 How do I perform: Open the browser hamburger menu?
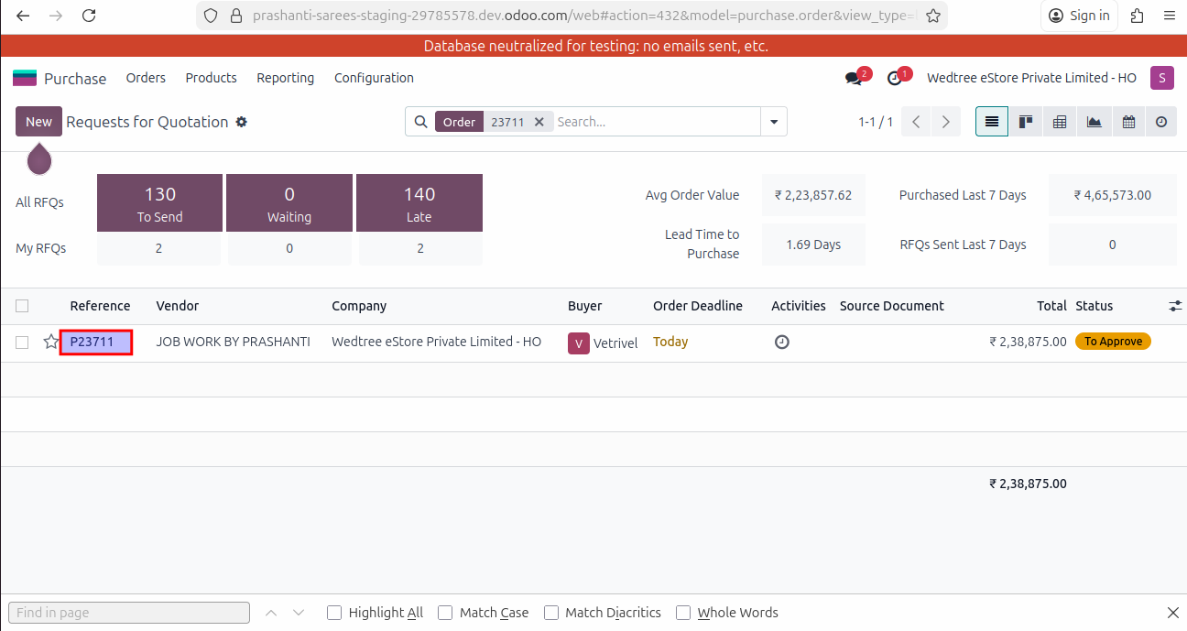click(x=1169, y=16)
